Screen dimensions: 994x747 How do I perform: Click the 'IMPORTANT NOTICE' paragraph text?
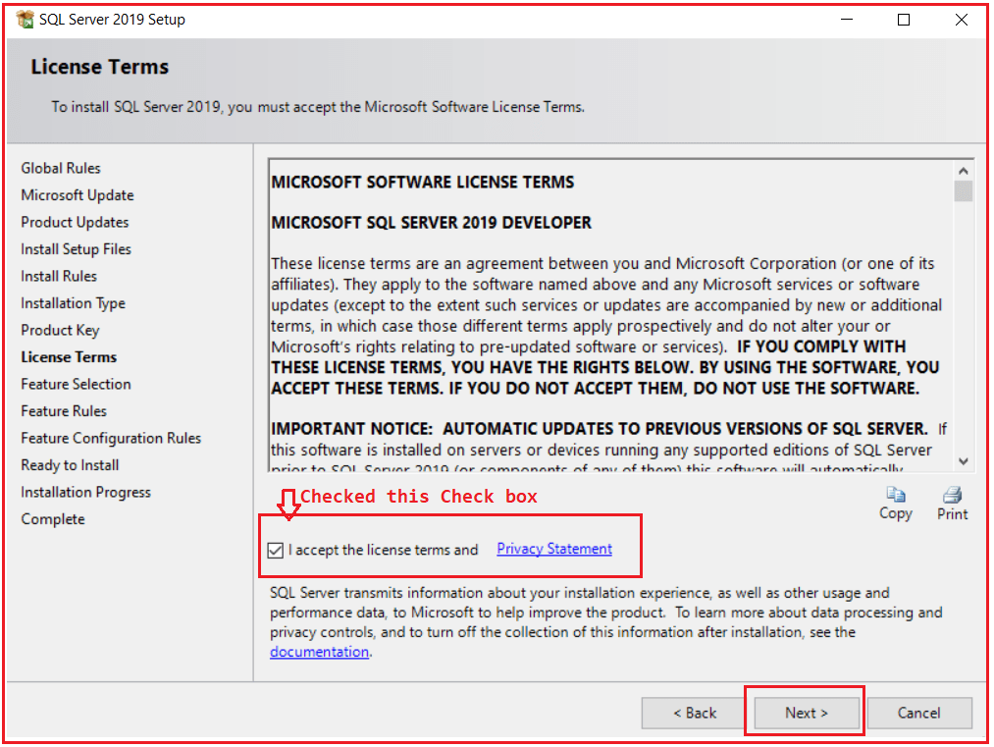tap(608, 449)
